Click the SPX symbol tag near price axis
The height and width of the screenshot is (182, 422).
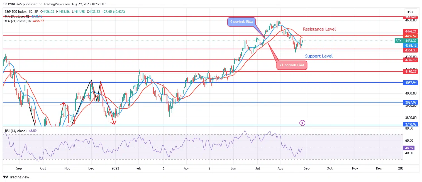pos(398,41)
